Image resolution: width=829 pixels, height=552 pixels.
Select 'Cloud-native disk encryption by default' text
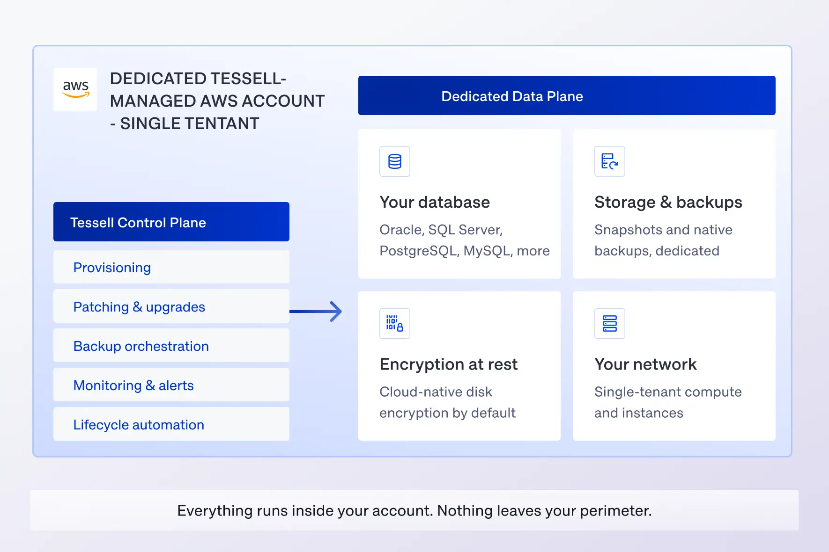coord(447,402)
